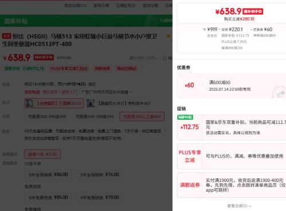286x211 pixels.
Task: Open the 满600减60 promo tag on product page
Action: point(126,68)
